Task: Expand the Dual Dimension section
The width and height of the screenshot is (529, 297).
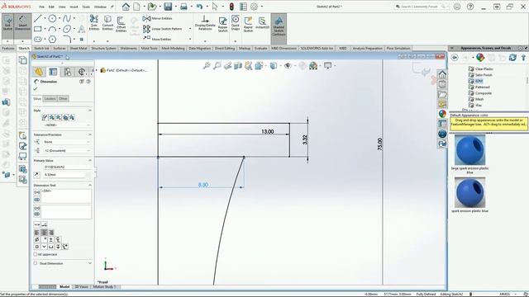Action: pyautogui.click(x=90, y=263)
